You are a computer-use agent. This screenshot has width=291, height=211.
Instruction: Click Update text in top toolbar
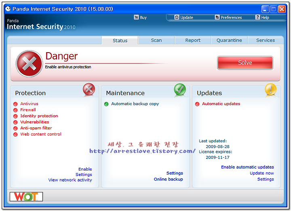187,18
